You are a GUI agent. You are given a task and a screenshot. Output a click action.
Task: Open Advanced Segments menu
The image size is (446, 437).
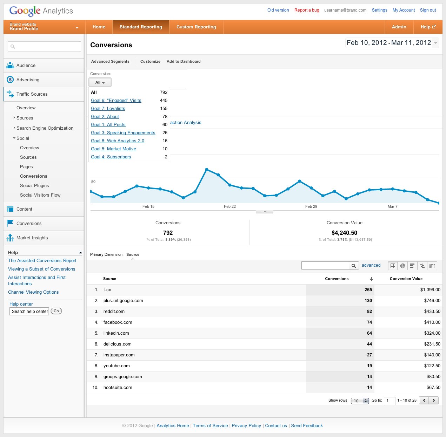coord(110,61)
